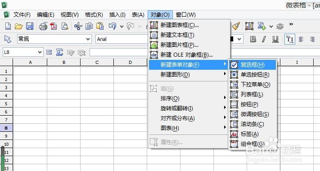Open the 插入(I) menu
The image size is (320, 171).
[117, 15]
